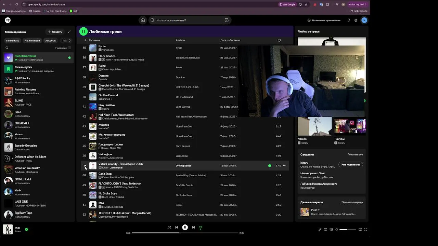Open the Недавние sort menu
This screenshot has height=246, width=438.
(x=63, y=48)
